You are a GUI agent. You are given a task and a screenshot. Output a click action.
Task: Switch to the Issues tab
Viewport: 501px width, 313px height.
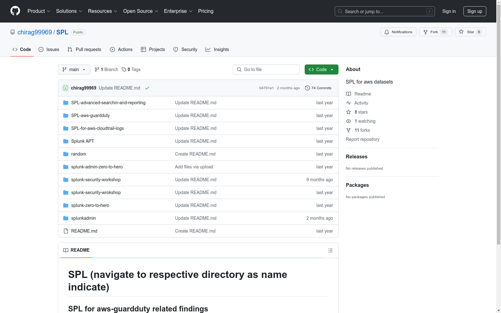[x=49, y=49]
